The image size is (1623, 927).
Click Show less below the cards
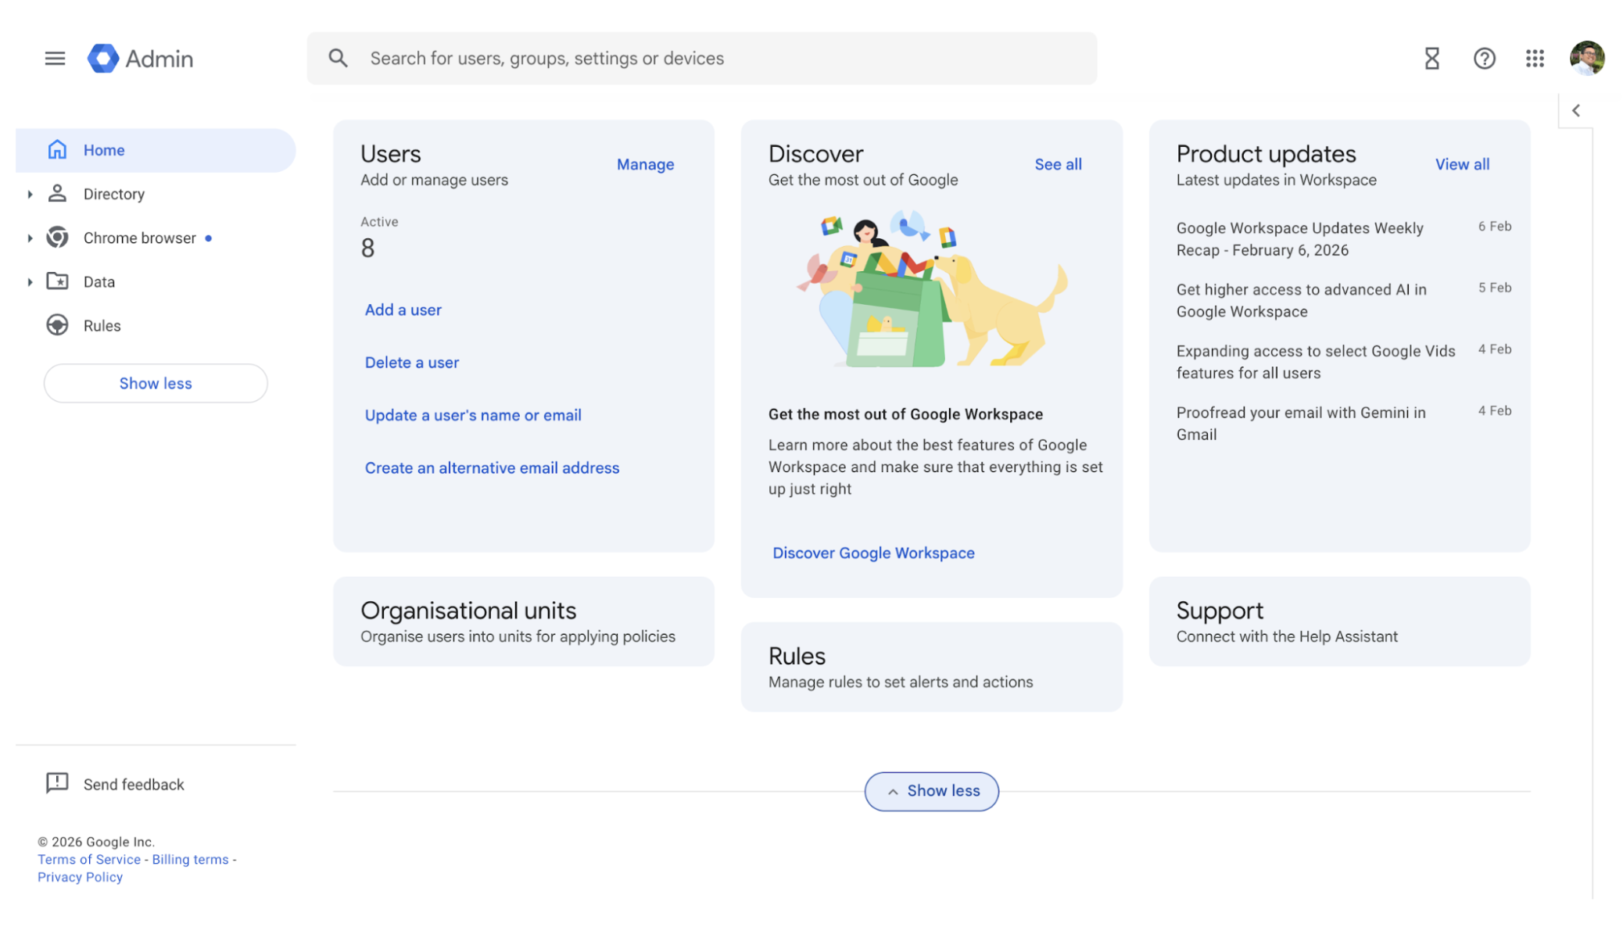(931, 791)
